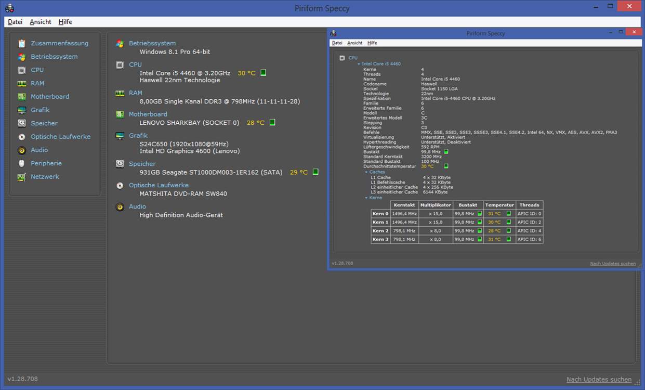Image resolution: width=645 pixels, height=390 pixels.
Task: Click Kern 2 row label in table
Action: point(380,231)
